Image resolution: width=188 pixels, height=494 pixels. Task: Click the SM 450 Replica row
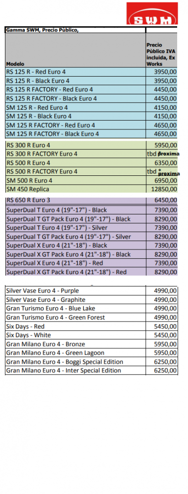(92, 189)
